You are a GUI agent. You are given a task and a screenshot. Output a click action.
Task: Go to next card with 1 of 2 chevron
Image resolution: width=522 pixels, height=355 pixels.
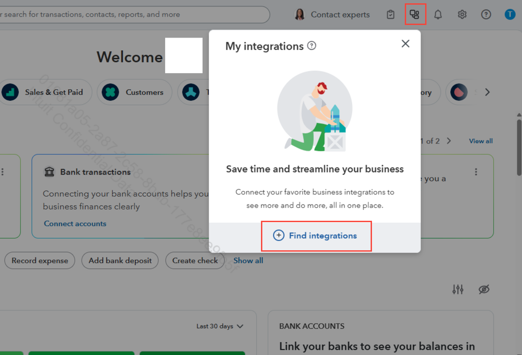pyautogui.click(x=449, y=141)
